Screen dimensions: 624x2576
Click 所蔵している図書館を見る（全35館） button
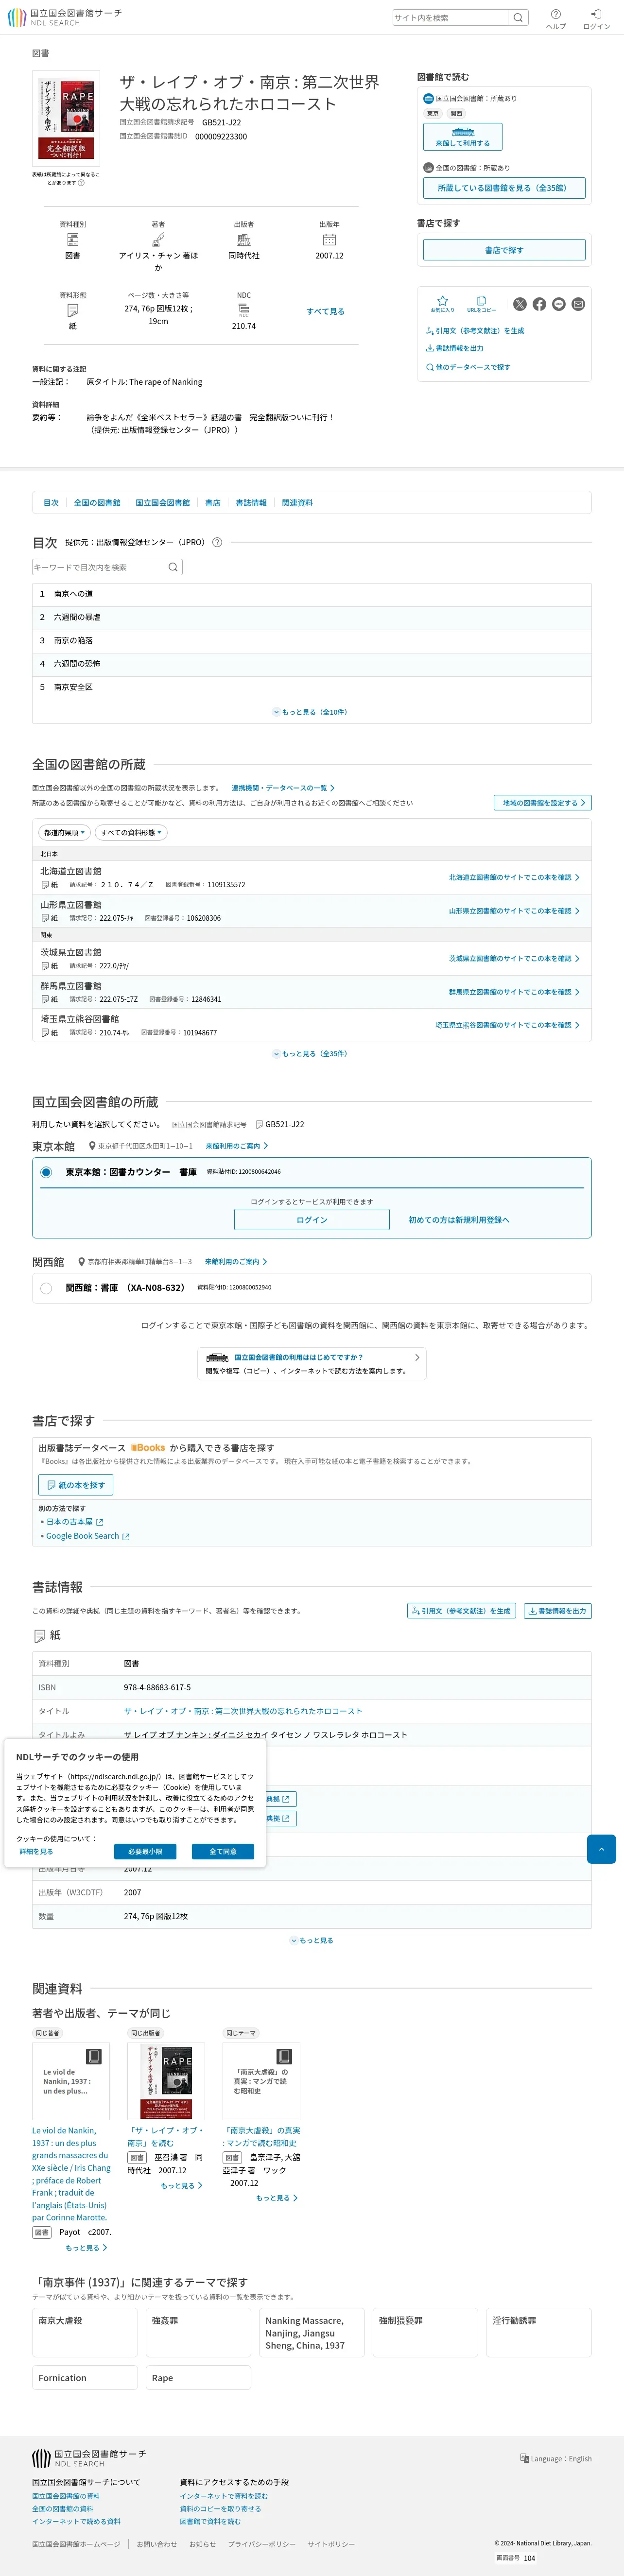click(504, 188)
